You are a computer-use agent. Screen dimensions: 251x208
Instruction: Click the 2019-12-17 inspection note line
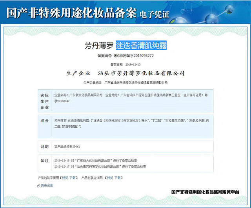point(100,166)
